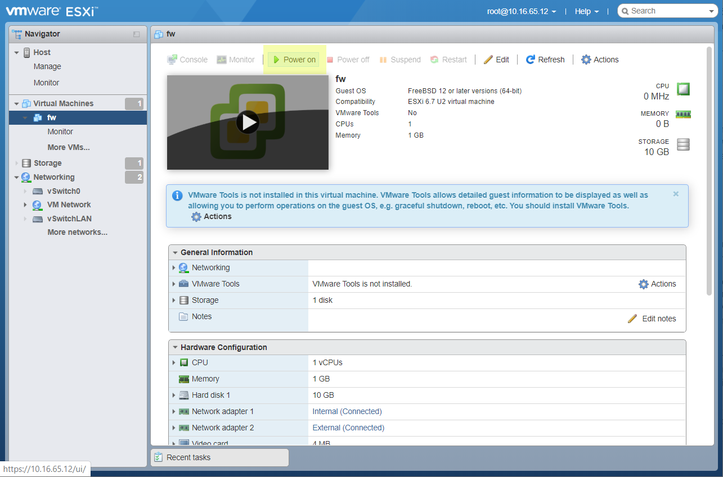Click the VM screenshot play thumbnail
The width and height of the screenshot is (723, 477).
248,122
